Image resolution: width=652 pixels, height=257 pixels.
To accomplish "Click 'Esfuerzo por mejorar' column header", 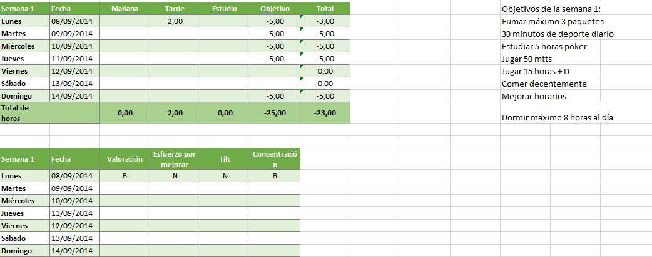I will click(x=175, y=159).
